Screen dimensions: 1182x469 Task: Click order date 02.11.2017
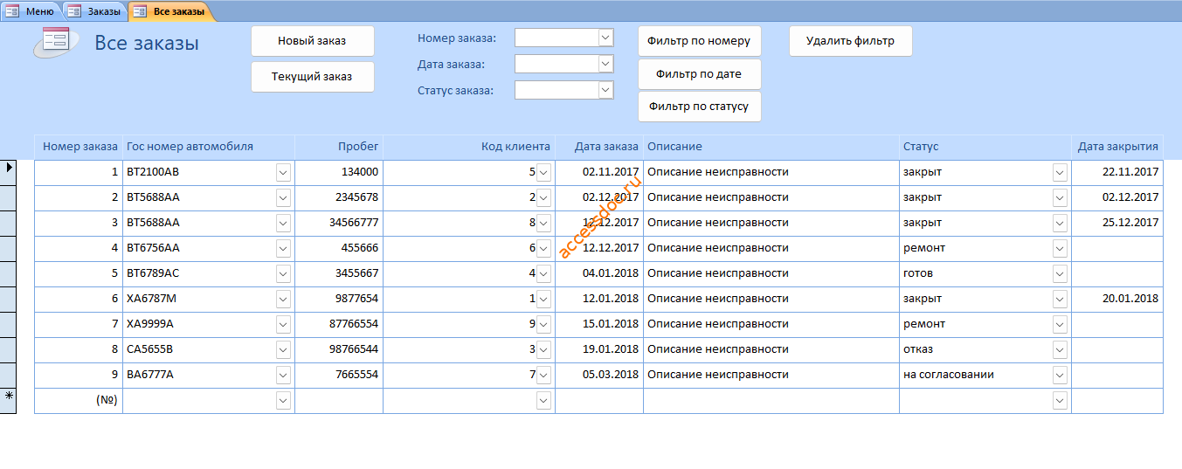point(599,173)
